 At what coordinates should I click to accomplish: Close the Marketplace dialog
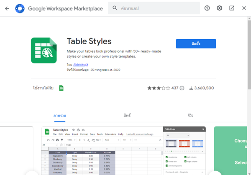(244, 8)
